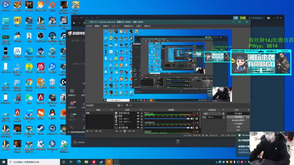This screenshot has height=165, width=294.
Task: Undock the Sources panel via header icon
Action: click(x=141, y=110)
